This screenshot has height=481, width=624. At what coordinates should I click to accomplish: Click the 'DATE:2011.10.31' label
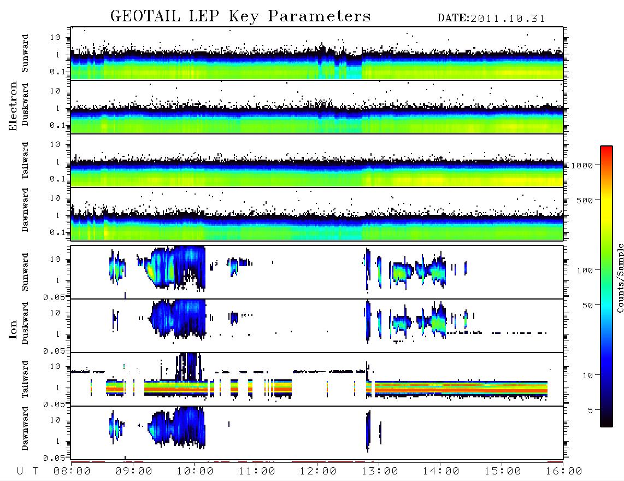click(x=491, y=18)
